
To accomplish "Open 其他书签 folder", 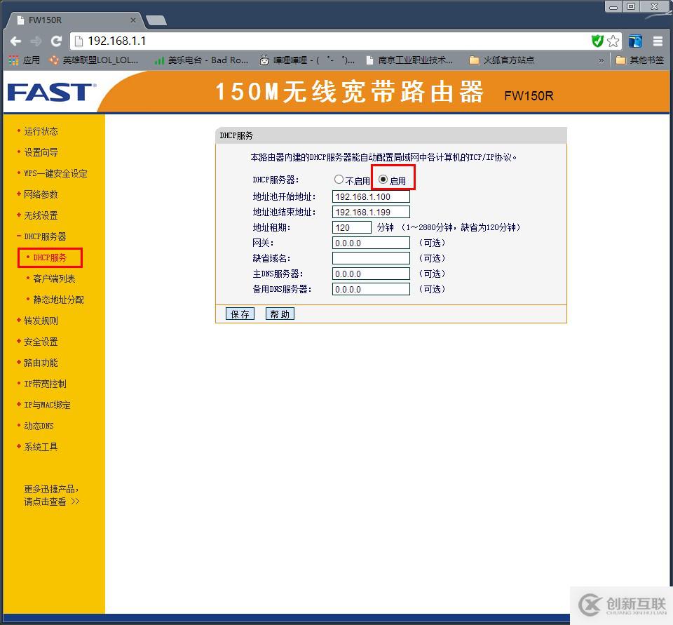I will point(639,60).
